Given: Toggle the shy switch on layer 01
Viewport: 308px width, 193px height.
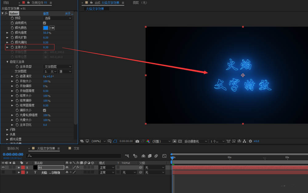Looking at the screenshot, I should pyautogui.click(x=67, y=167).
